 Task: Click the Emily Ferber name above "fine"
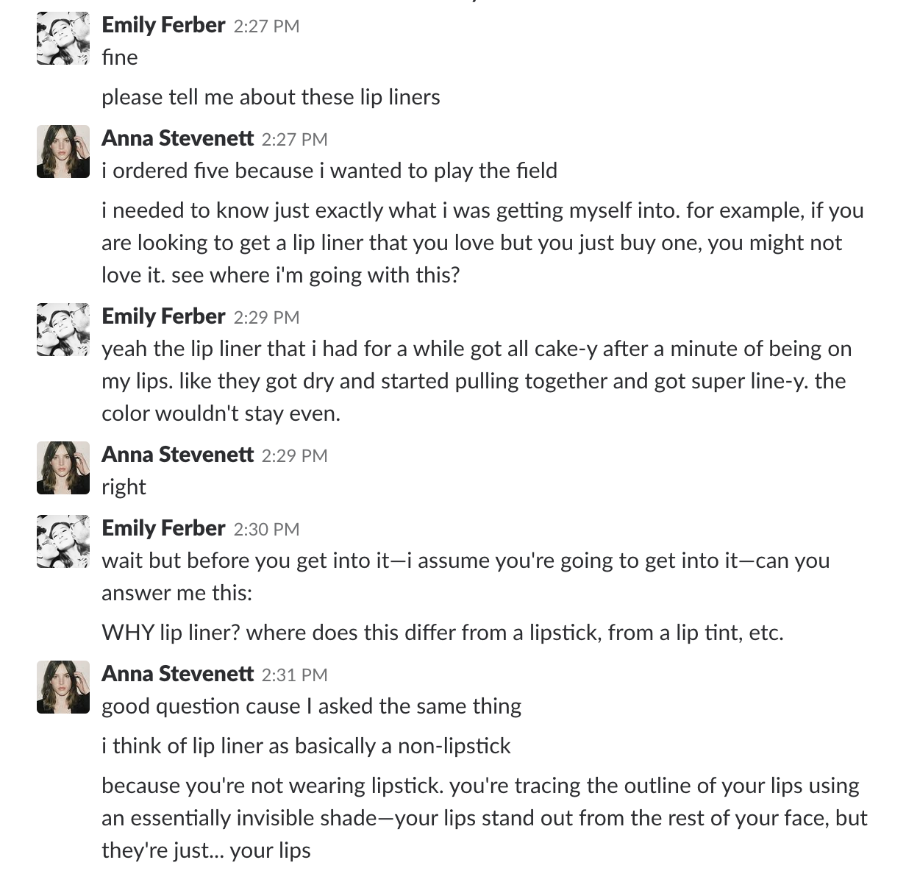pos(163,25)
